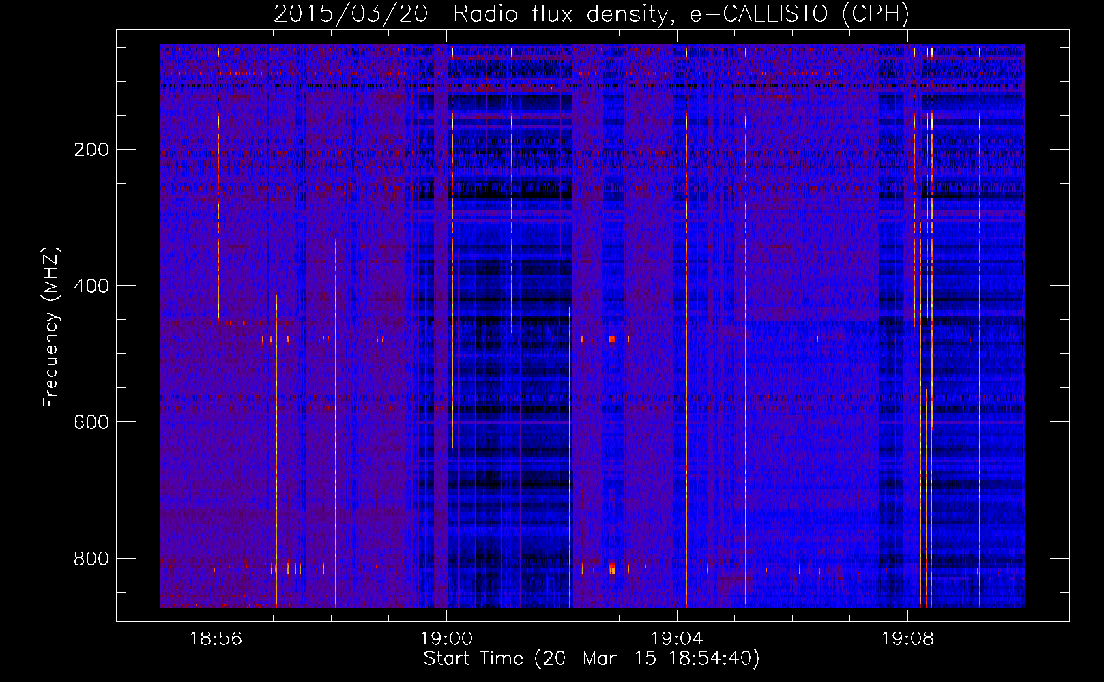Click the 'Start Time (20-Mar-15 18:54:40)' label
This screenshot has width=1104, height=682.
click(592, 659)
